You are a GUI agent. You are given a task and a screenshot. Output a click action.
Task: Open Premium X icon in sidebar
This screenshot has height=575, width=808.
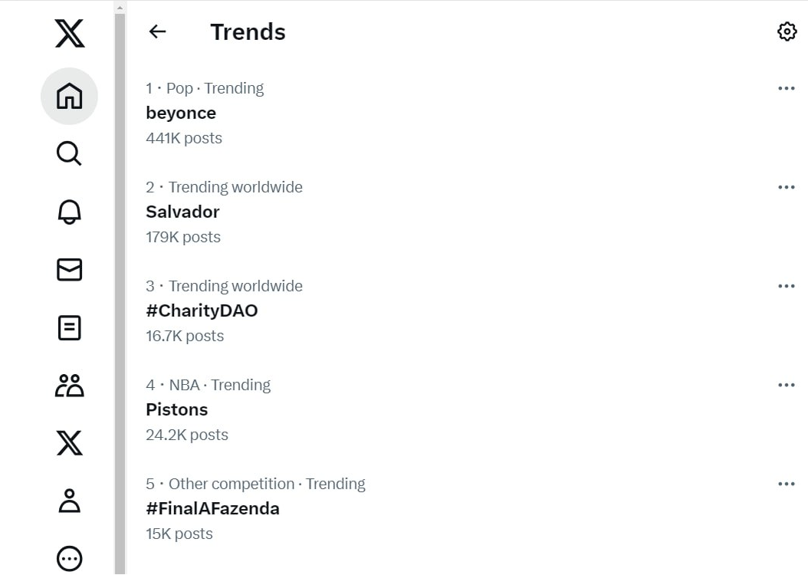[69, 443]
